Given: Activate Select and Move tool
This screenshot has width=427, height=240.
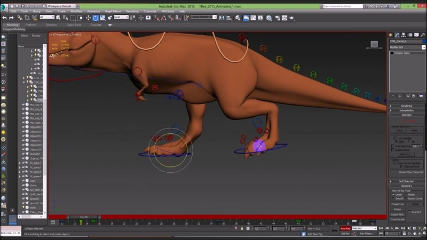Looking at the screenshot, I should [88, 18].
